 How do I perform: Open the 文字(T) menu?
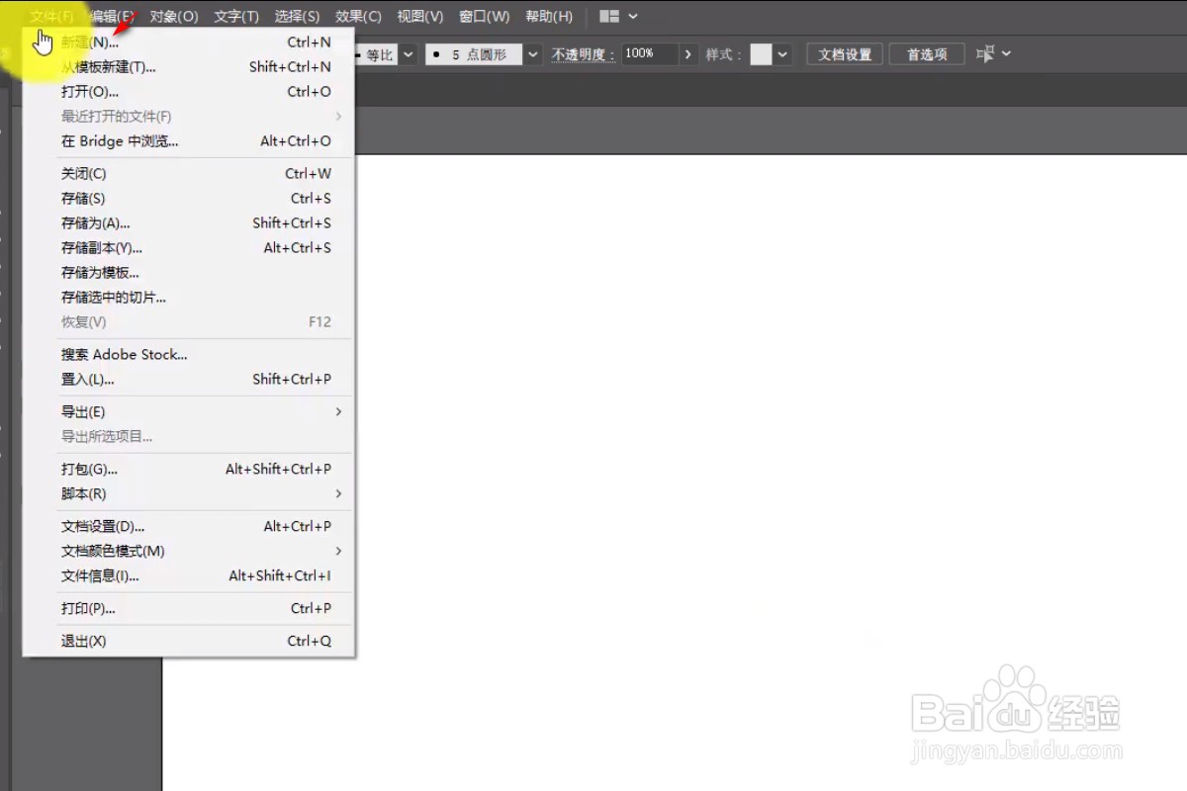pyautogui.click(x=236, y=17)
